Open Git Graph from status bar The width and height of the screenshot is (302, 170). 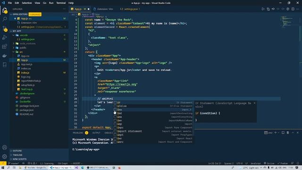pos(63,163)
